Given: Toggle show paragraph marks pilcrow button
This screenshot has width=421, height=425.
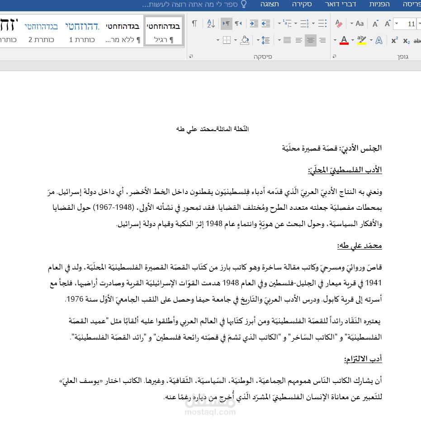Looking at the screenshot, I should 194,24.
